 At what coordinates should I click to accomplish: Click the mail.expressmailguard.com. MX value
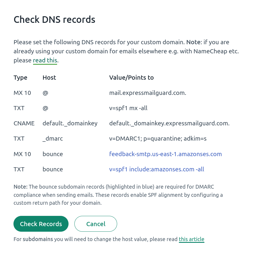[148, 93]
